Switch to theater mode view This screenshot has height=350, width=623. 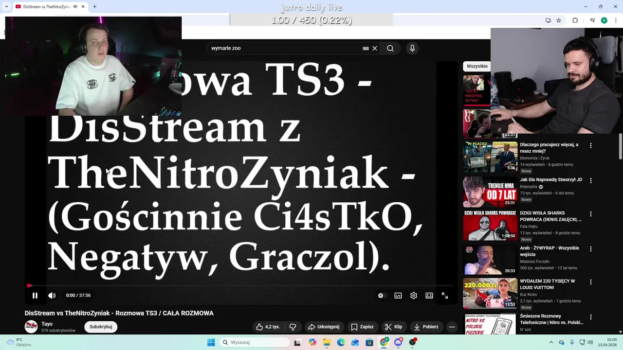pos(429,296)
